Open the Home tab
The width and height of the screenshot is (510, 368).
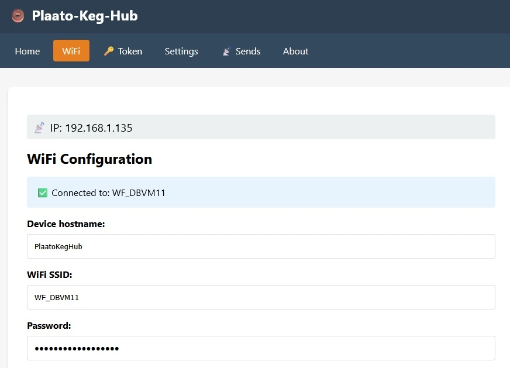[27, 51]
